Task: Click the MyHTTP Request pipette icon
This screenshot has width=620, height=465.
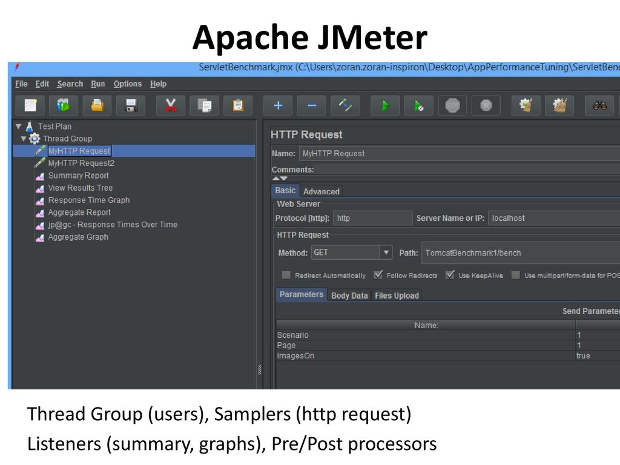Action: tap(39, 151)
